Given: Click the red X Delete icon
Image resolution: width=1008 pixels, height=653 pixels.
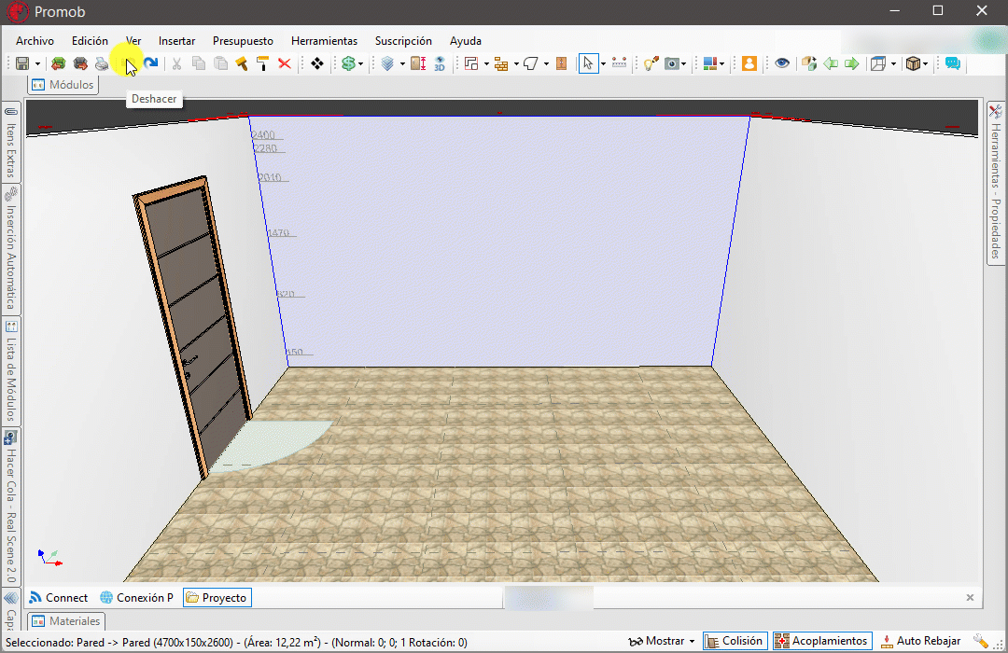Looking at the screenshot, I should pos(285,63).
